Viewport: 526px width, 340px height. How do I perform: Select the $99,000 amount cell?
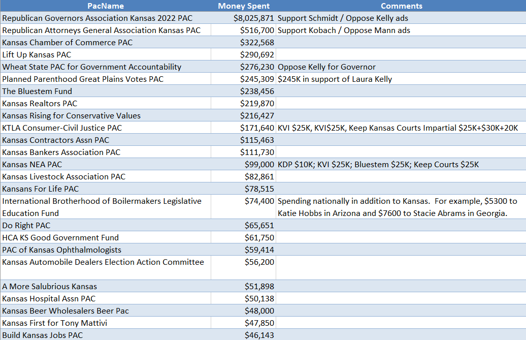(x=244, y=164)
